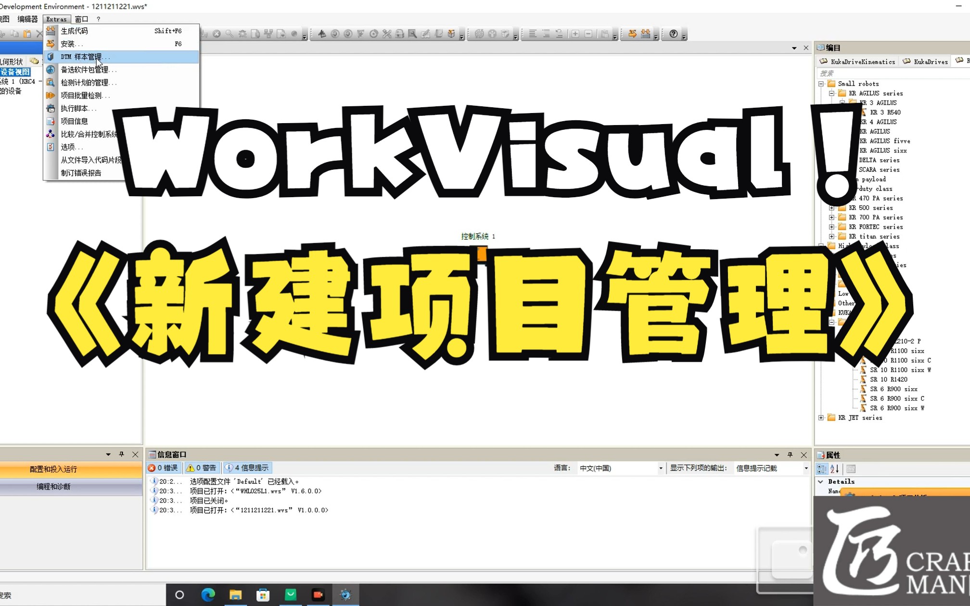Open the 信息窗口 panel options arrow

[x=777, y=454]
